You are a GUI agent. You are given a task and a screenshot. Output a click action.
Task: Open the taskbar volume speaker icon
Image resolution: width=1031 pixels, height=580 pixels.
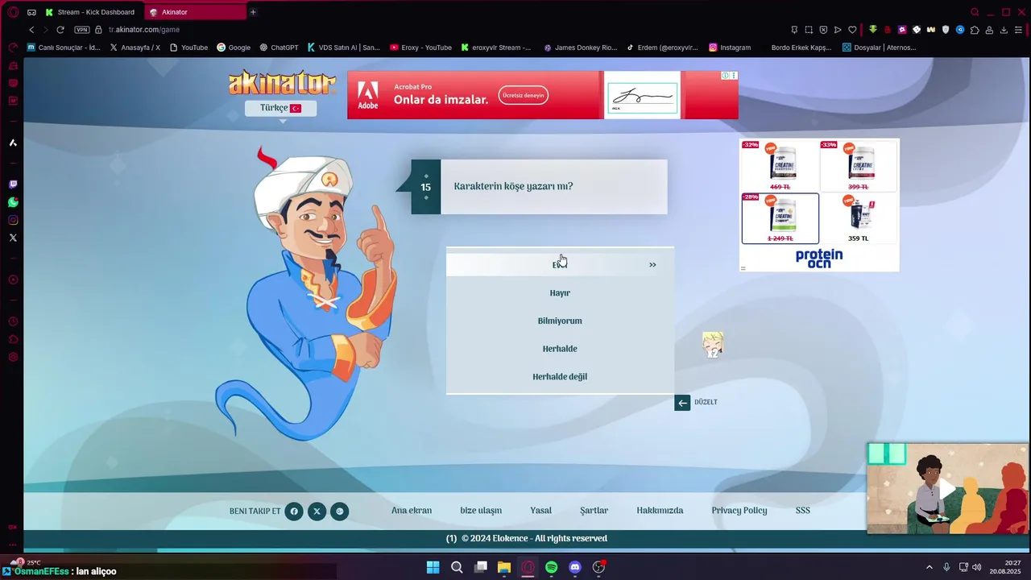pyautogui.click(x=977, y=567)
